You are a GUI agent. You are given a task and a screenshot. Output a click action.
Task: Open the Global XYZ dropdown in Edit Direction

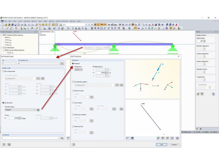pos(113,85)
